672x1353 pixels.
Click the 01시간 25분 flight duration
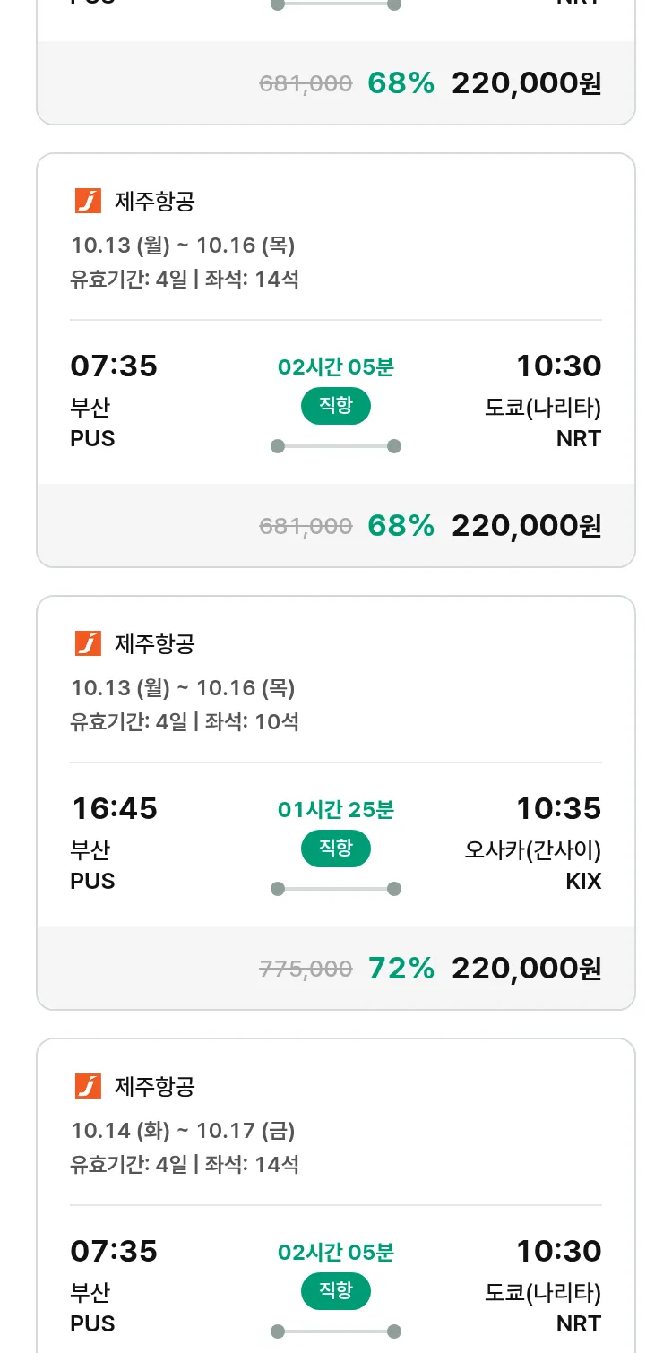(336, 810)
